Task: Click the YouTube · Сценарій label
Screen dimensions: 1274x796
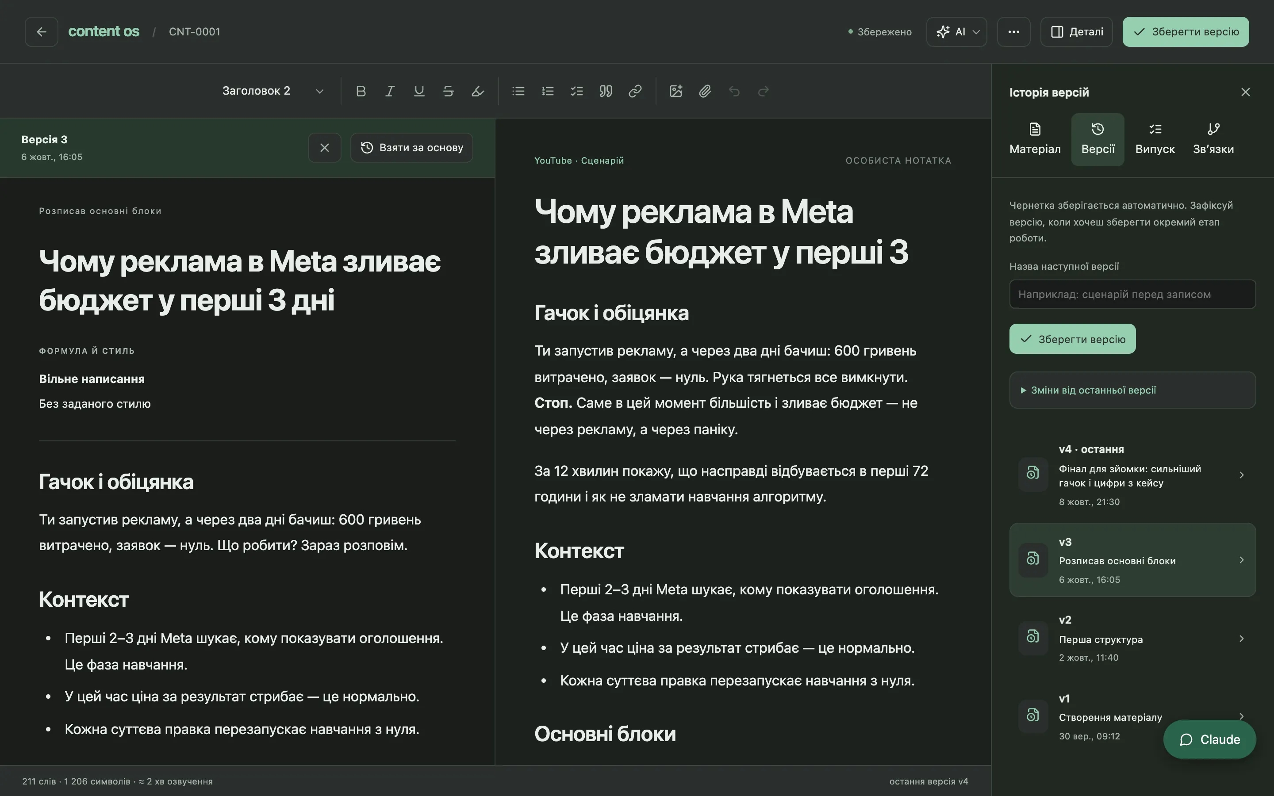Action: [x=579, y=161]
